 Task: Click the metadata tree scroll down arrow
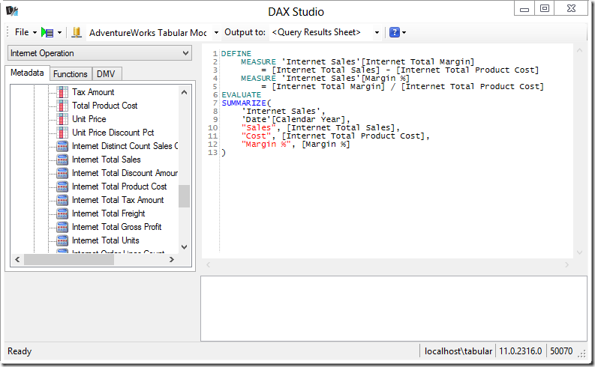pos(184,247)
